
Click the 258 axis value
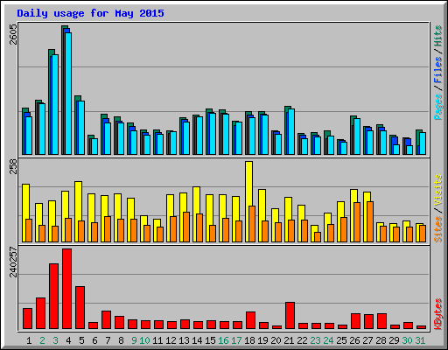(13, 166)
